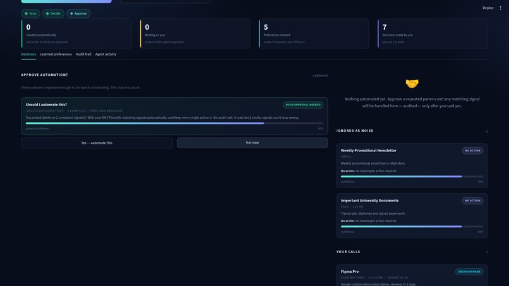Viewport: 509px width, 286px height.
Task: Select the Decide step pill
Action: (x=53, y=14)
